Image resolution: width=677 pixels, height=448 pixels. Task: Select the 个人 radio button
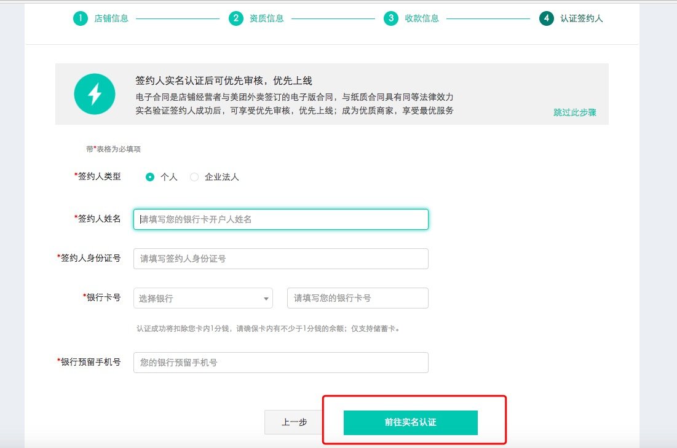click(149, 176)
